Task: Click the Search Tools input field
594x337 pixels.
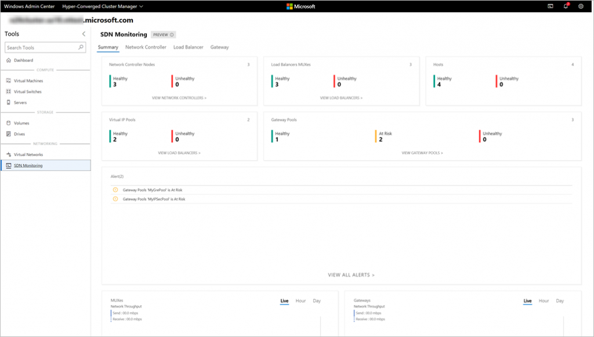Action: tap(45, 48)
